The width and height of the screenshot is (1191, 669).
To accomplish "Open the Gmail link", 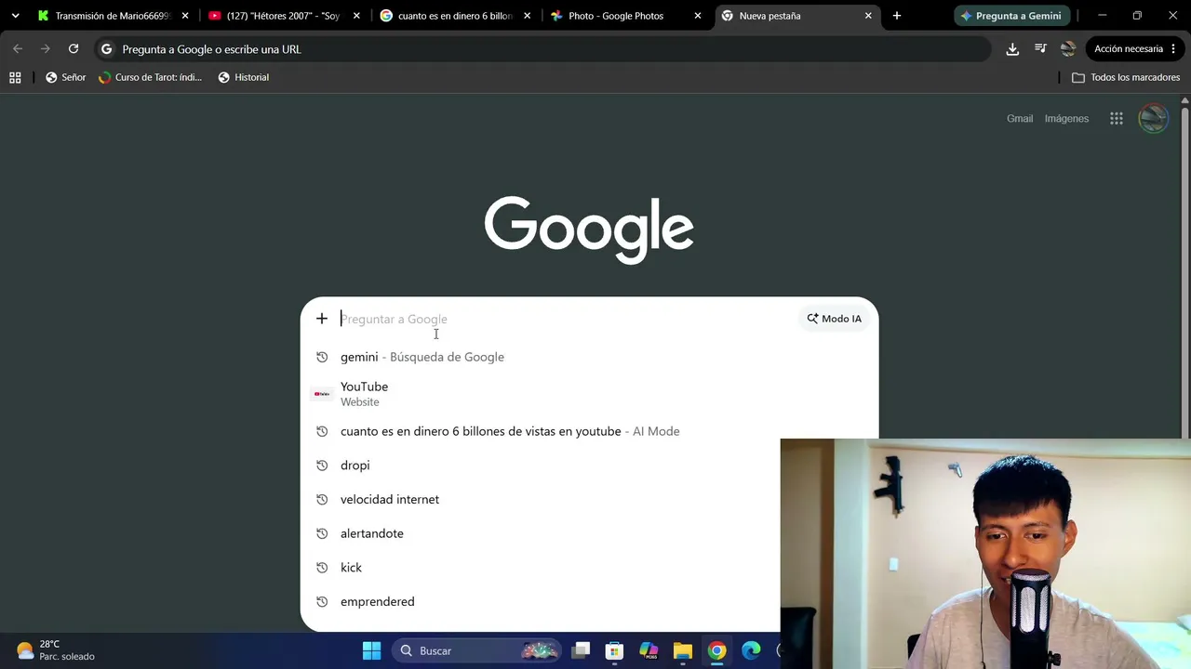I will (1020, 118).
